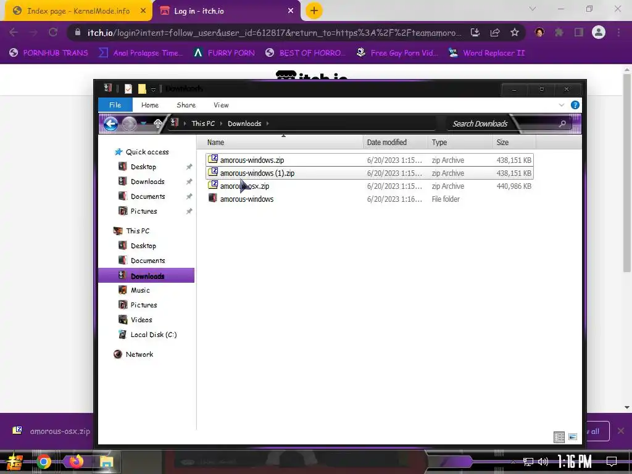Open Documents under This PC
Image resolution: width=632 pixels, height=474 pixels.
(x=148, y=261)
